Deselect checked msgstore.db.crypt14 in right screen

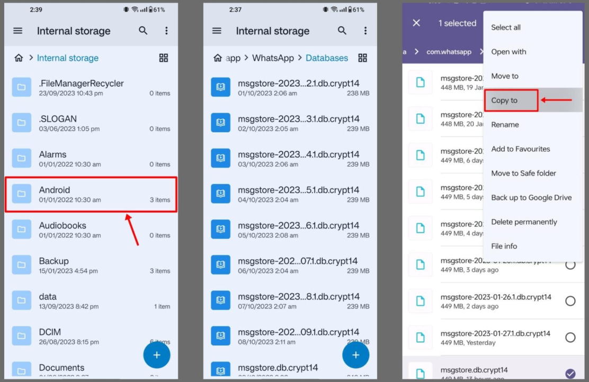570,374
